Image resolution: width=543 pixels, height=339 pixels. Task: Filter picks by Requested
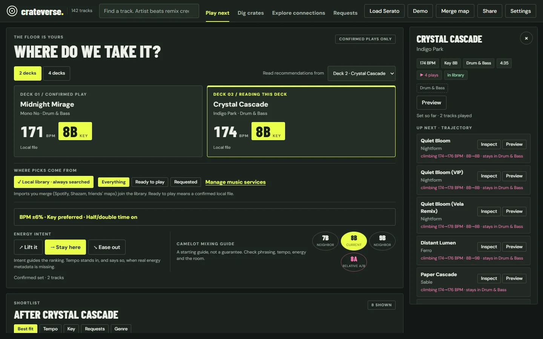186,182
